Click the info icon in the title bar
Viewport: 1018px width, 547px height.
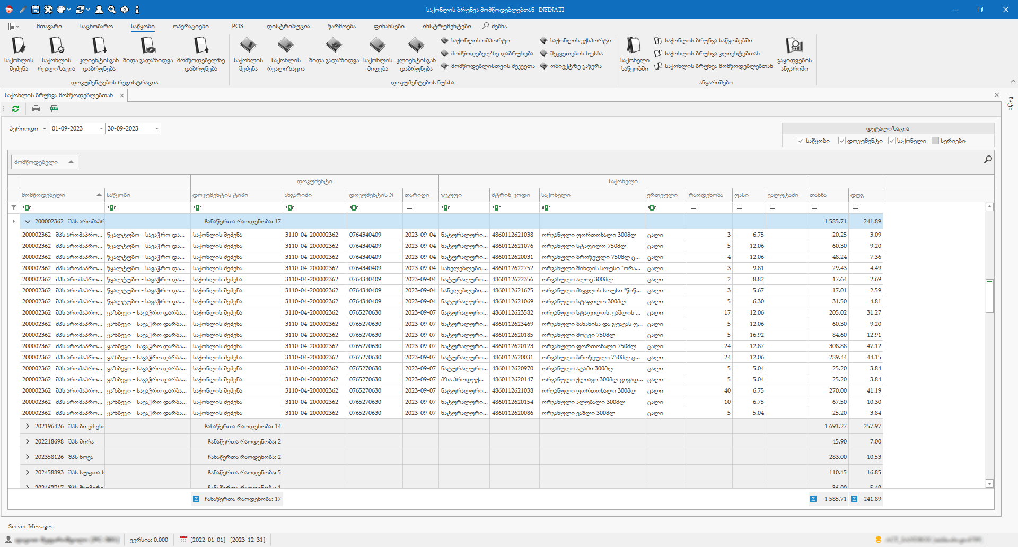(x=137, y=10)
